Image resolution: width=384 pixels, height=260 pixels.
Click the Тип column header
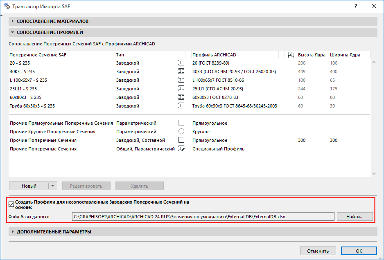point(146,55)
